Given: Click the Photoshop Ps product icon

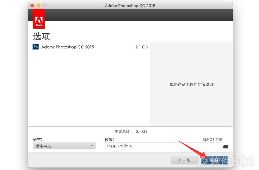Looking at the screenshot, I should [x=36, y=47].
